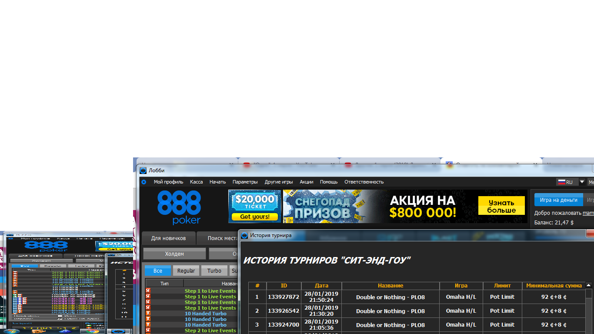
Task: Click the Russian flag RU language icon
Action: (x=561, y=182)
